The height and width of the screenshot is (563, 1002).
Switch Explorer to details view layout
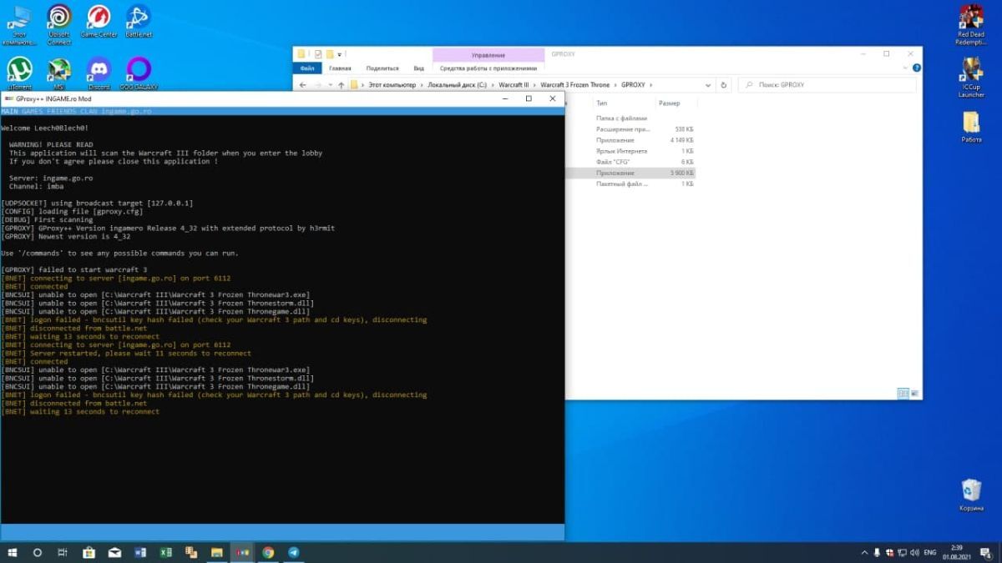(x=903, y=393)
